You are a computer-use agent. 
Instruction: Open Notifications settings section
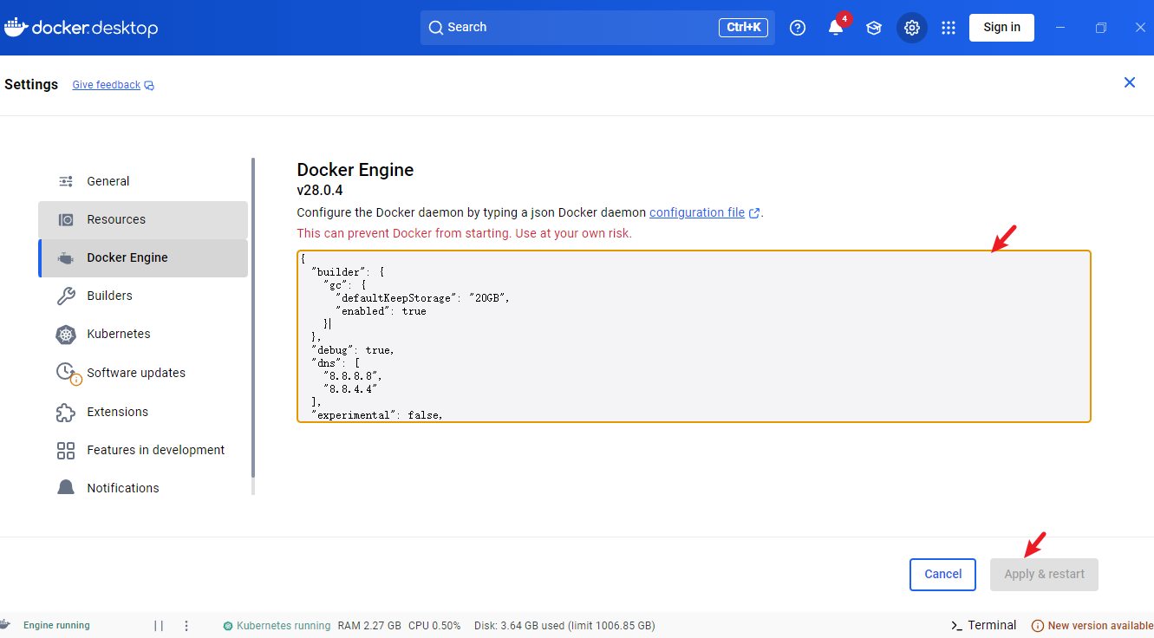pos(143,488)
